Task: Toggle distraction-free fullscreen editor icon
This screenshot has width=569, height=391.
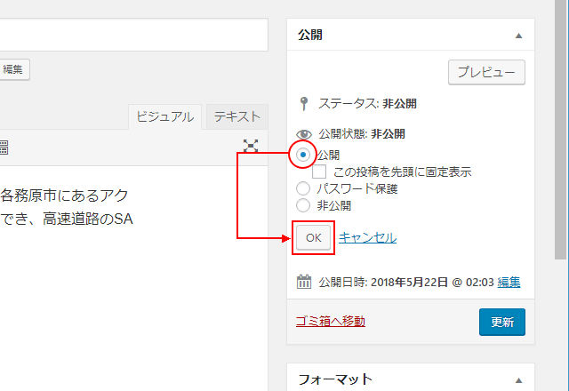Action: click(x=251, y=146)
